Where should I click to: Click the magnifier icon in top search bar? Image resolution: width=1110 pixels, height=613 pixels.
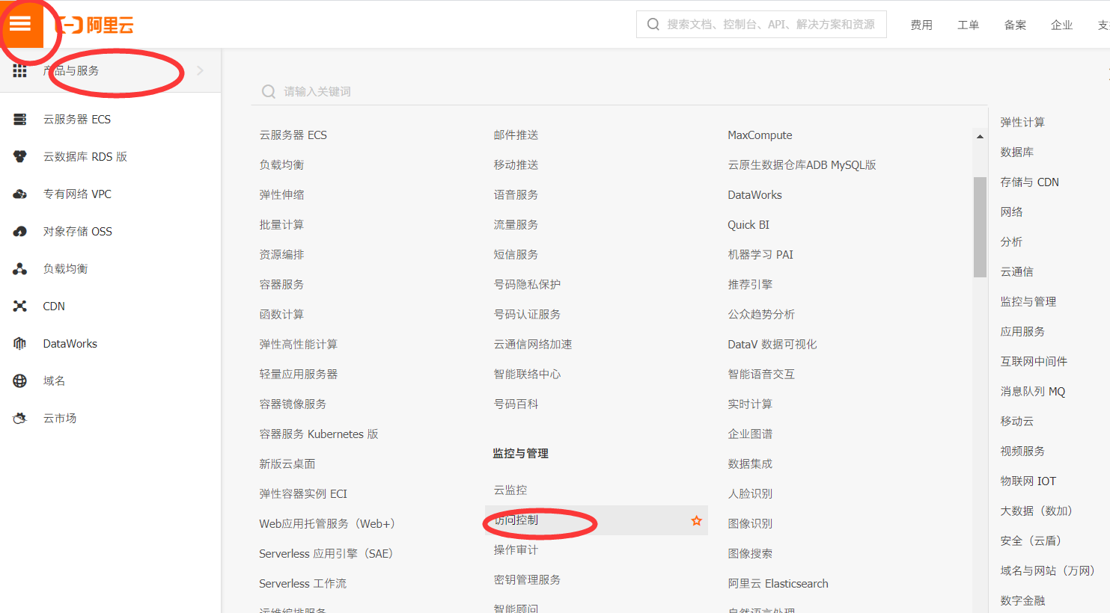(x=653, y=25)
